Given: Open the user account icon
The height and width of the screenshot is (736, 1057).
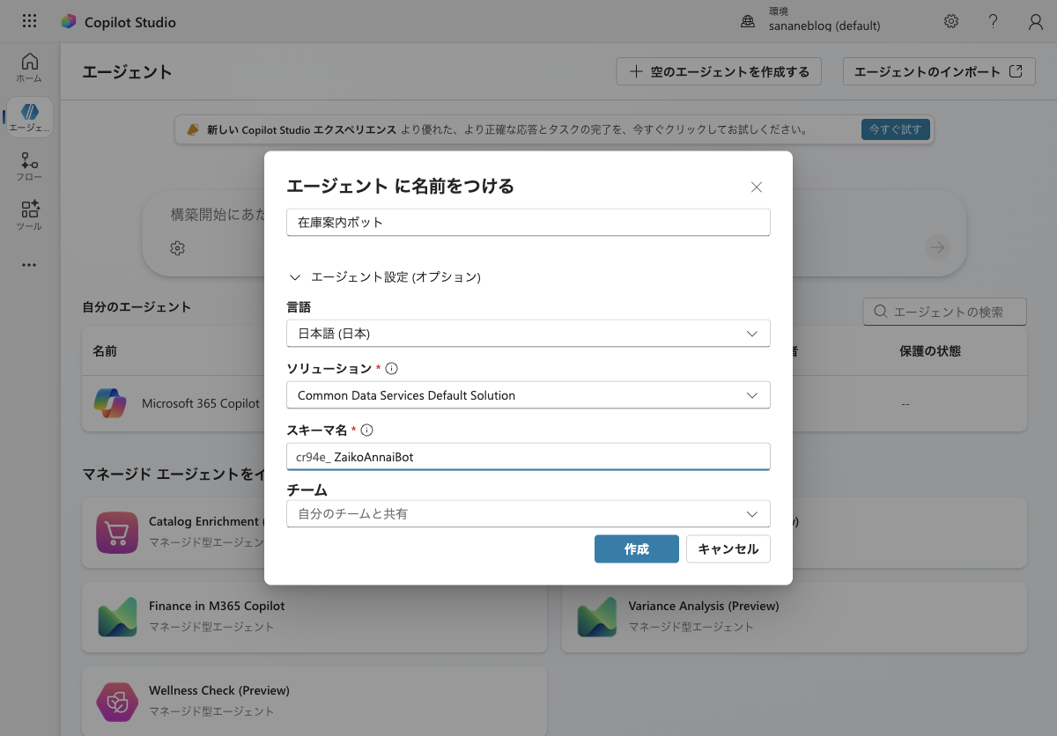Looking at the screenshot, I should coord(1036,22).
